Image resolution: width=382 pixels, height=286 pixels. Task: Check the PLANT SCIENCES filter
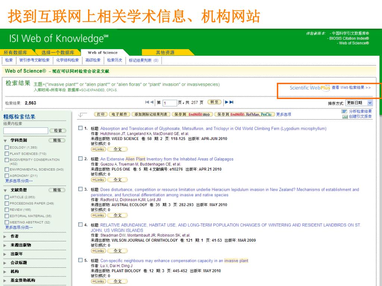(7, 154)
